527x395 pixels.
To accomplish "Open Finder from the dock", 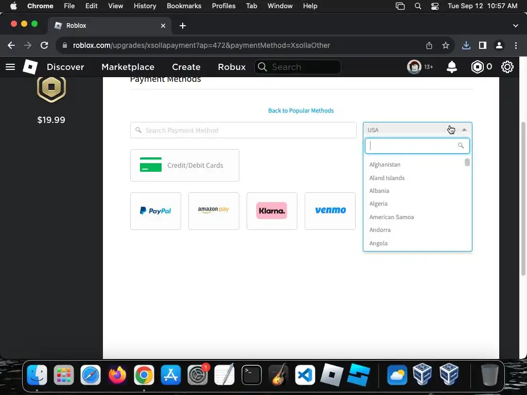I will [37, 375].
